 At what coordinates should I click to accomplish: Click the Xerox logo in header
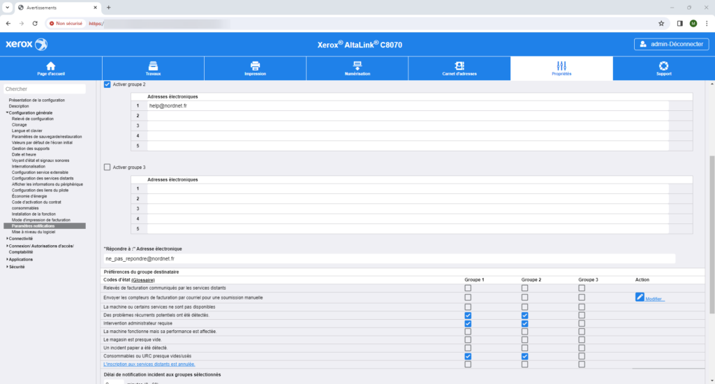click(x=27, y=45)
